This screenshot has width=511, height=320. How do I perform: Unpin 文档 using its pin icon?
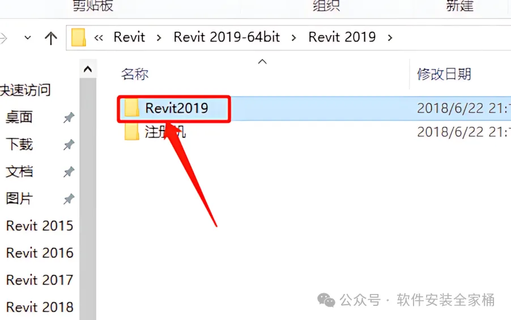point(69,172)
